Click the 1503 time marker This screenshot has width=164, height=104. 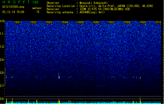point(49,22)
